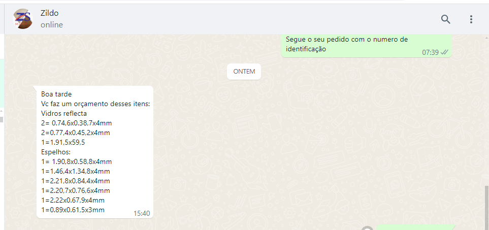Click the Espelhos: heading line
This screenshot has height=230, width=489.
click(x=56, y=152)
